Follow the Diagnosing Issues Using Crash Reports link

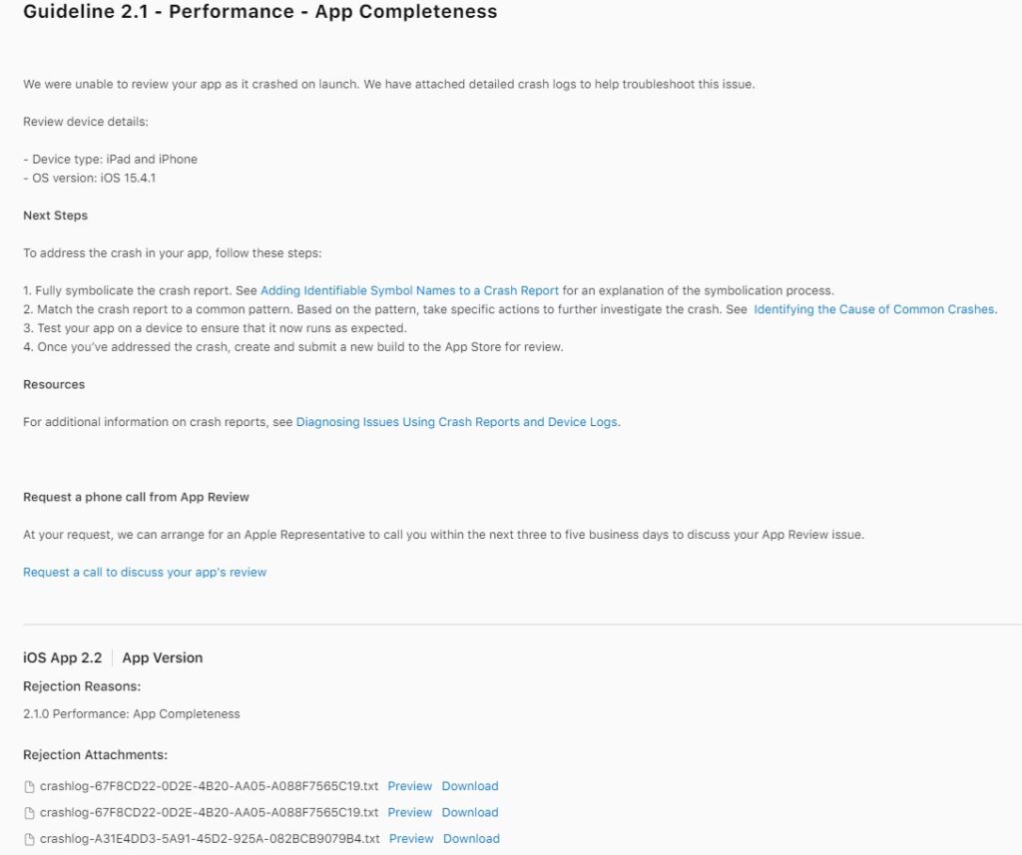[457, 422]
